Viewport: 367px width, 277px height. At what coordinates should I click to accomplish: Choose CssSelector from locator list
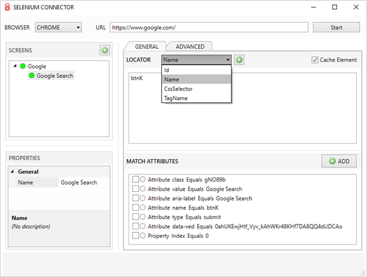pos(196,89)
